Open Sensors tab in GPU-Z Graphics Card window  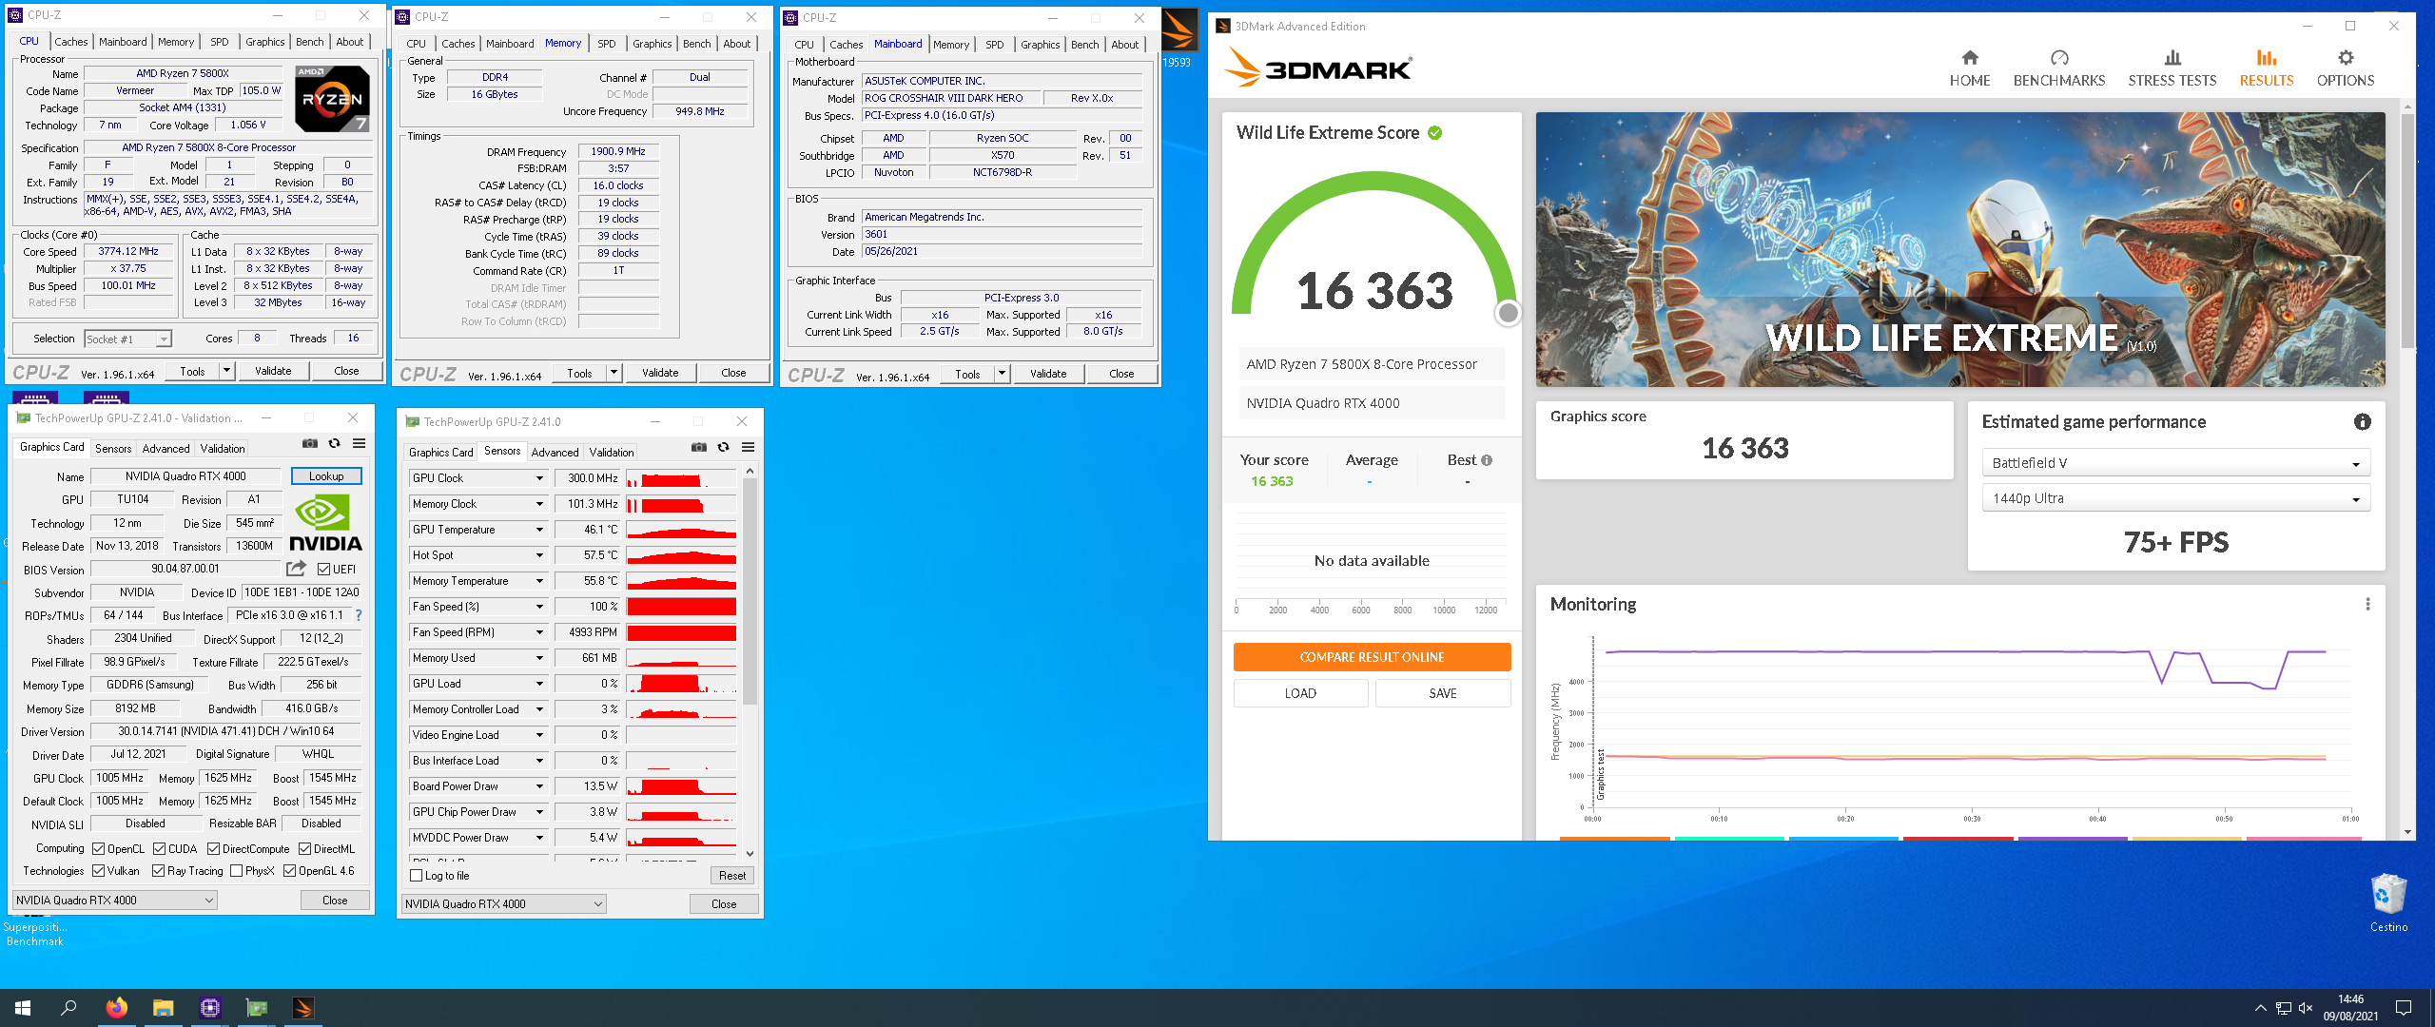(x=113, y=448)
